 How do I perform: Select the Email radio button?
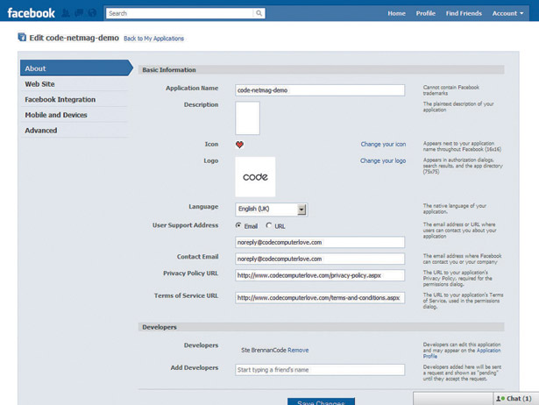click(x=238, y=225)
